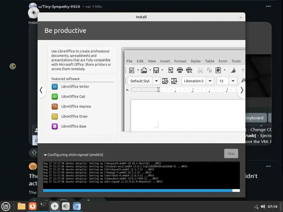Screen dimensions: 283x212
Task: Click the Paste clipboard toolbar icon
Action: [x=218, y=70]
